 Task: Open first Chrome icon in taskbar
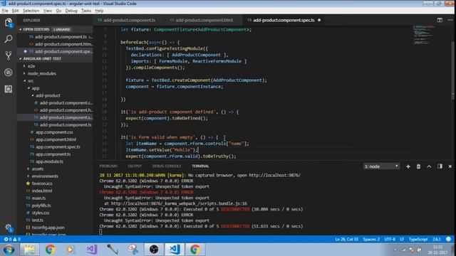click(50, 250)
